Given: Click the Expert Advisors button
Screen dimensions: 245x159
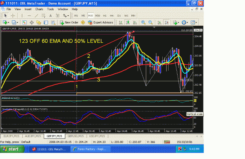Looking at the screenshot, I should (100, 22).
